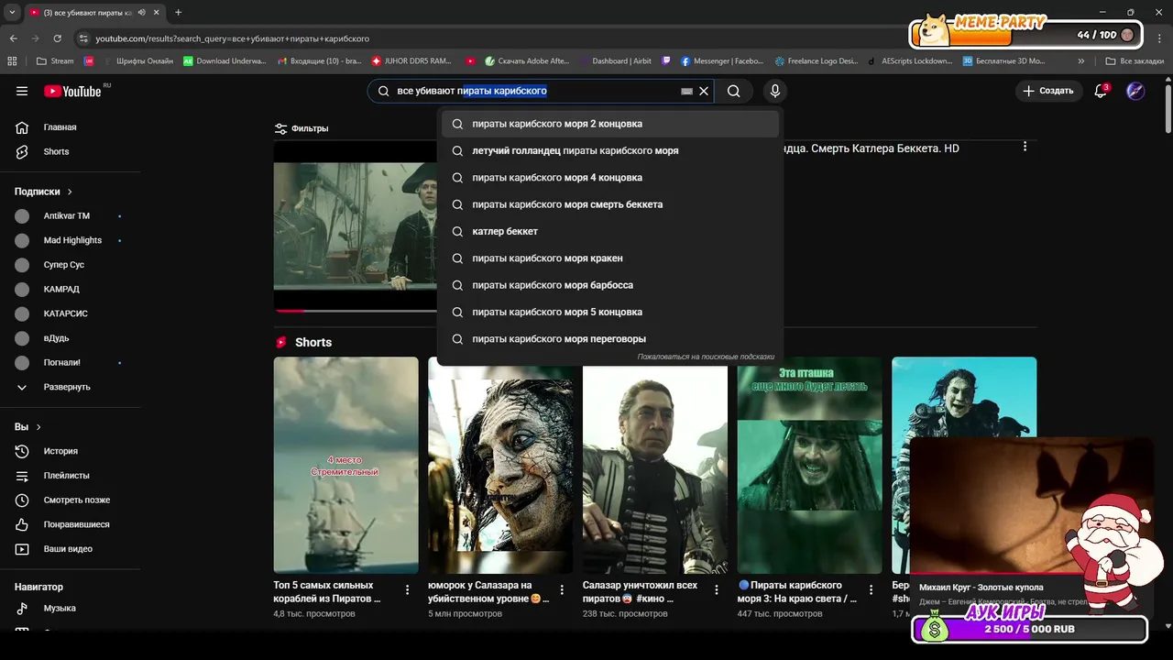Click the Создать create button
This screenshot has height=660, width=1173.
coord(1047,91)
